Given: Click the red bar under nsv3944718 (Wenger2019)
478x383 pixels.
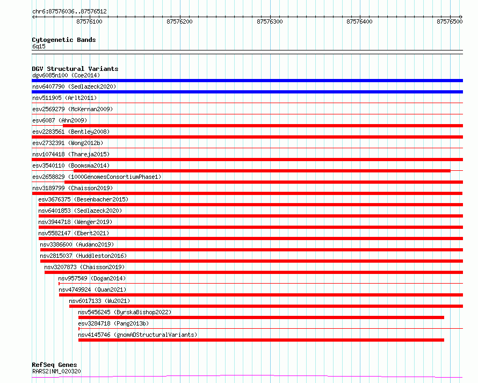Looking at the screenshot, I should 251,227.
